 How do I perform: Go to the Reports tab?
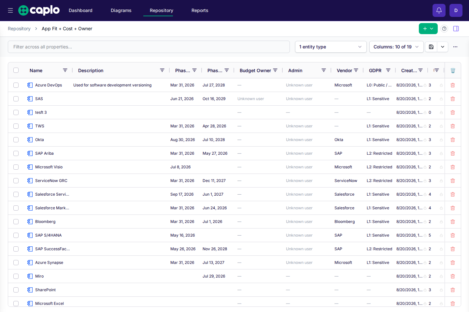coord(200,10)
